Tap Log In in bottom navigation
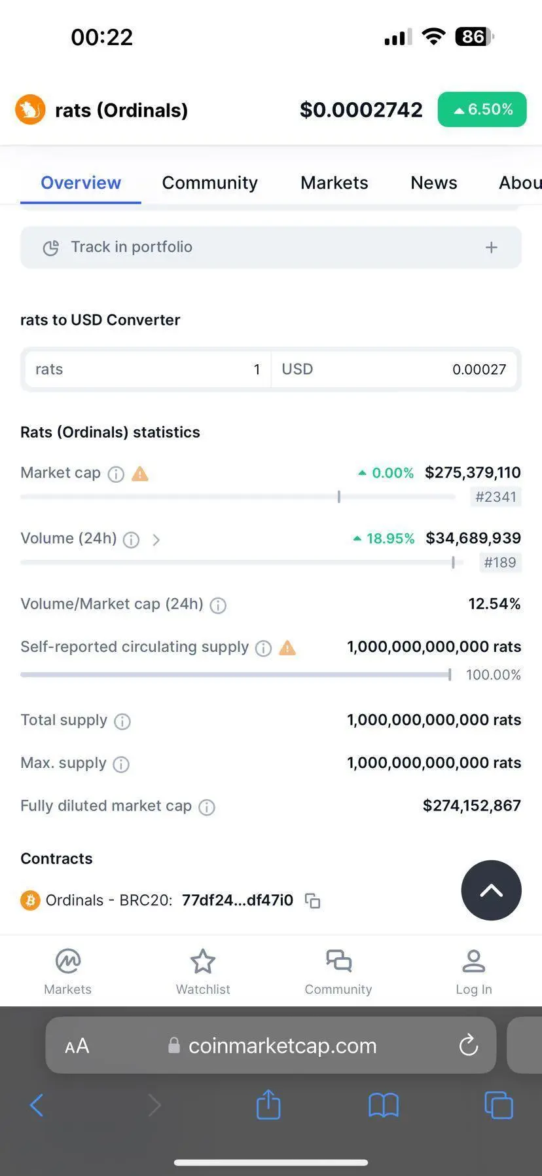Viewport: 542px width, 1176px height. (x=473, y=972)
